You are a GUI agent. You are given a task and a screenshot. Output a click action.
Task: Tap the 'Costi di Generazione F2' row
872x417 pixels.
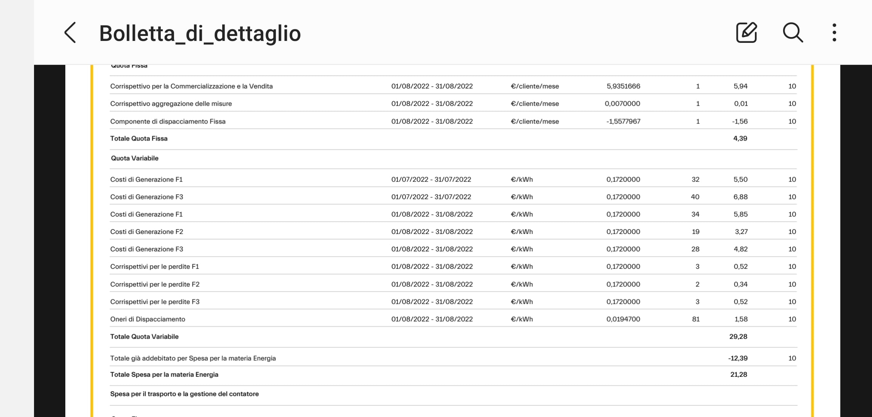[x=146, y=232]
